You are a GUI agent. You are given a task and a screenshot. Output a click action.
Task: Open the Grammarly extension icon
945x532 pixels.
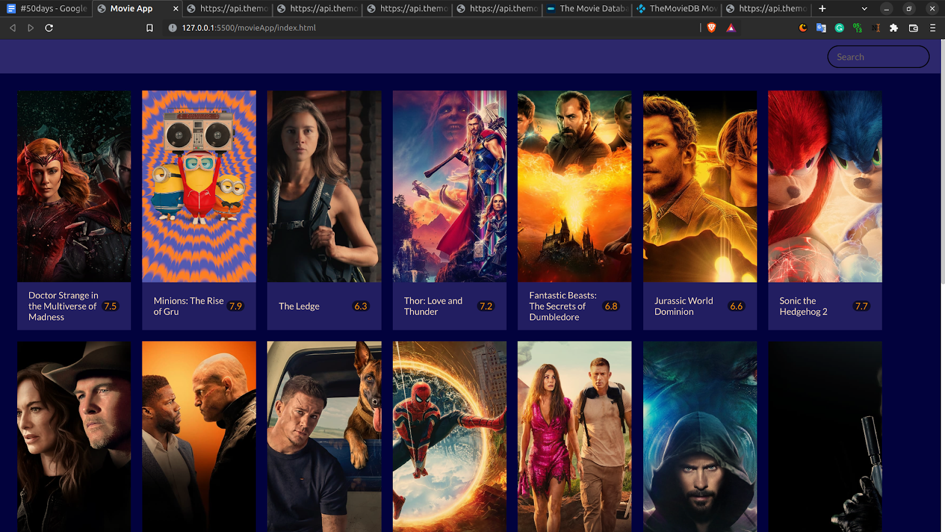pyautogui.click(x=839, y=28)
